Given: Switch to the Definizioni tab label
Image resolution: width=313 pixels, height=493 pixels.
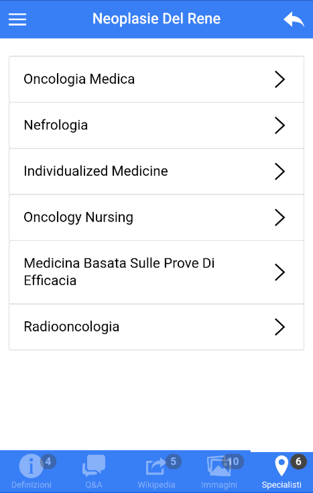Looking at the screenshot, I should (31, 485).
